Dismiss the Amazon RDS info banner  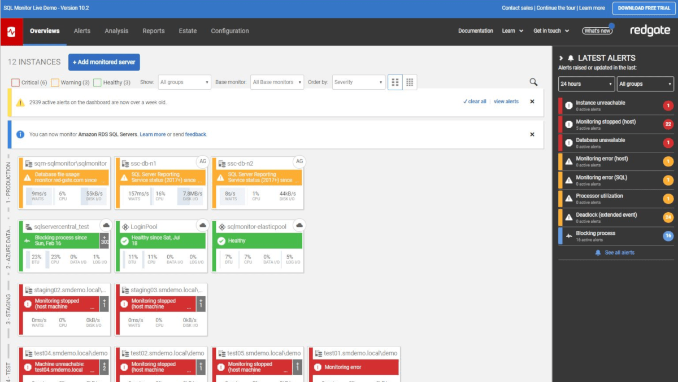pyautogui.click(x=532, y=134)
